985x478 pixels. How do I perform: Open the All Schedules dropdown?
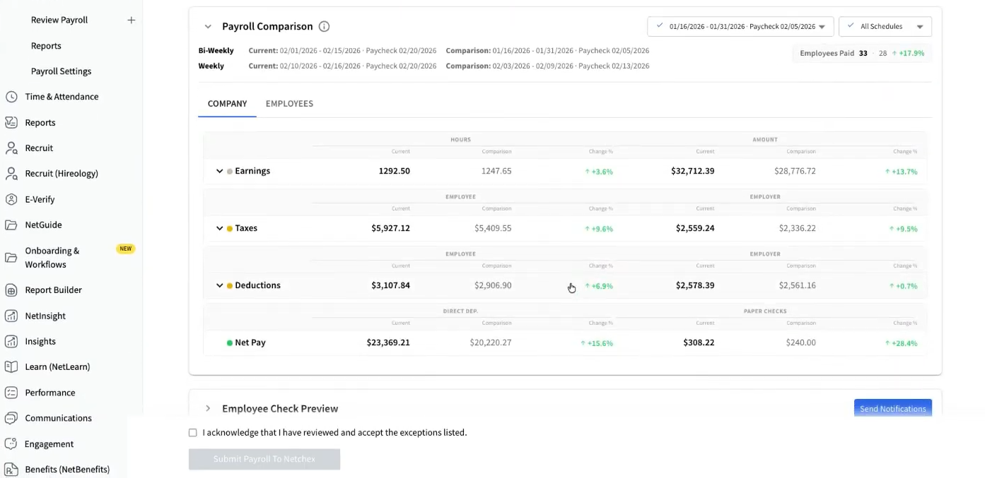tap(885, 27)
